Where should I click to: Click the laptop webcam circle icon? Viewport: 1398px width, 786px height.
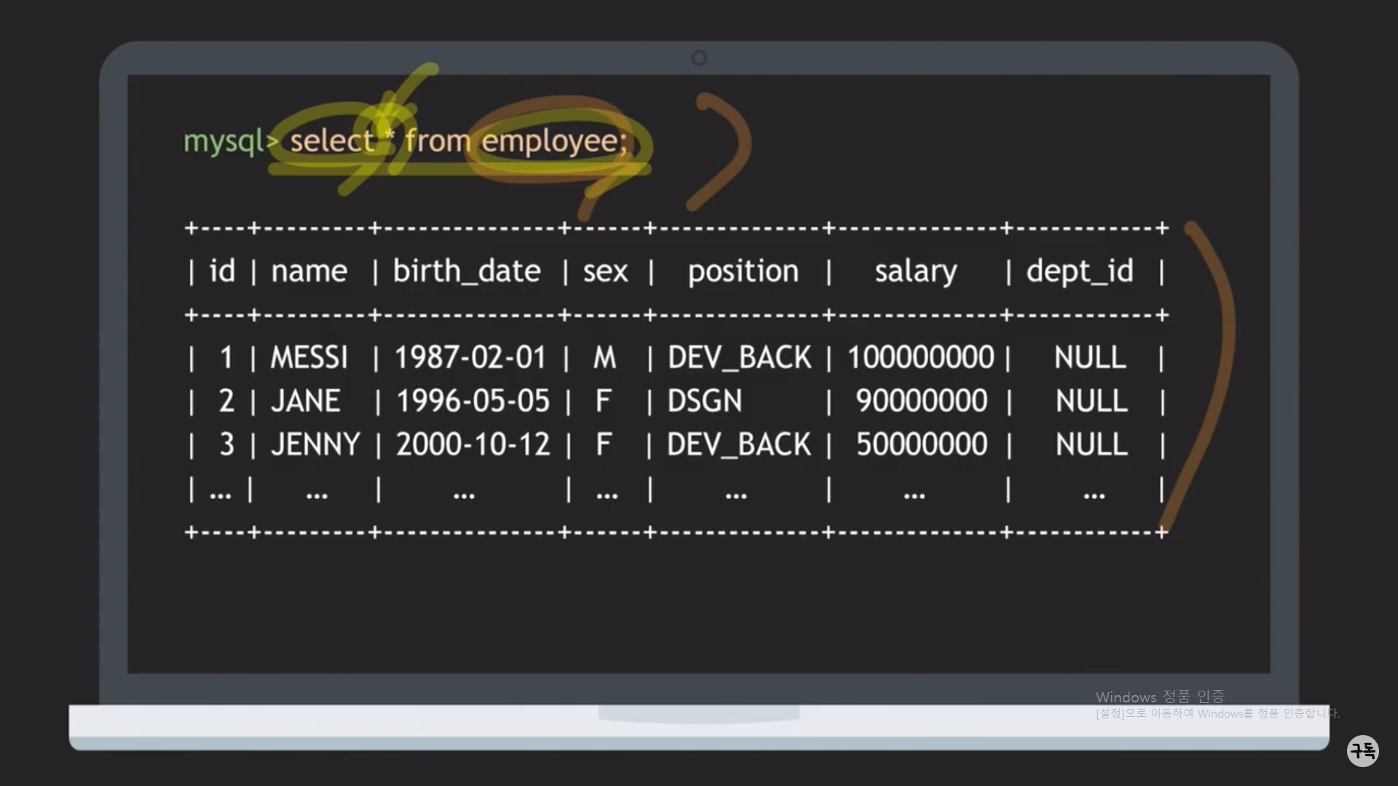699,58
